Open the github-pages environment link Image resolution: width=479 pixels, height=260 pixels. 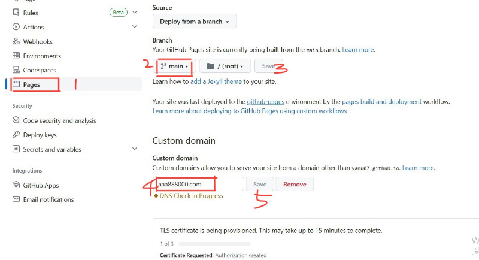(265, 101)
